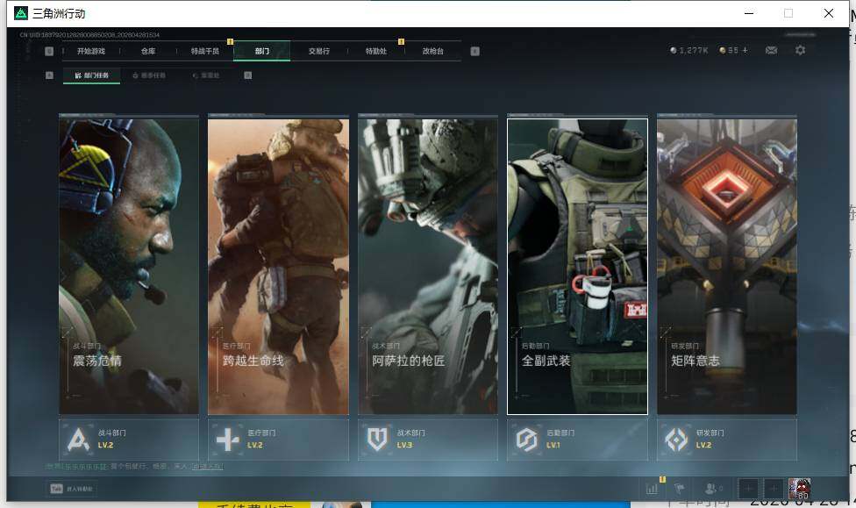This screenshot has width=856, height=508.
Task: Open the bar chart stats icon
Action: [x=652, y=489]
